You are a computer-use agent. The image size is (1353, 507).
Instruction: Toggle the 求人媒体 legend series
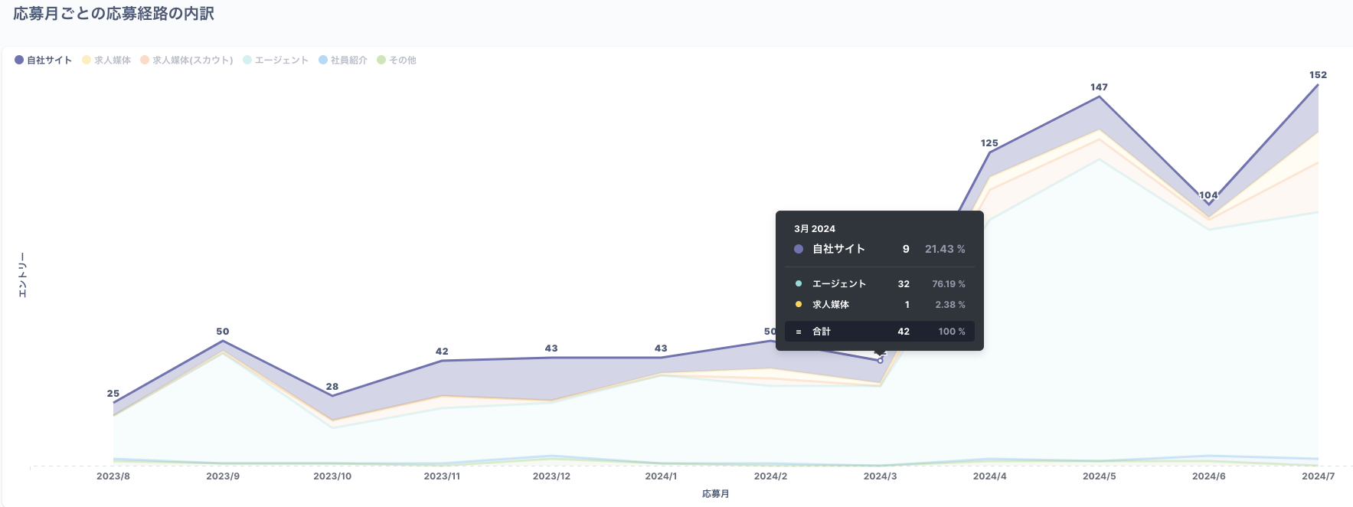[106, 60]
